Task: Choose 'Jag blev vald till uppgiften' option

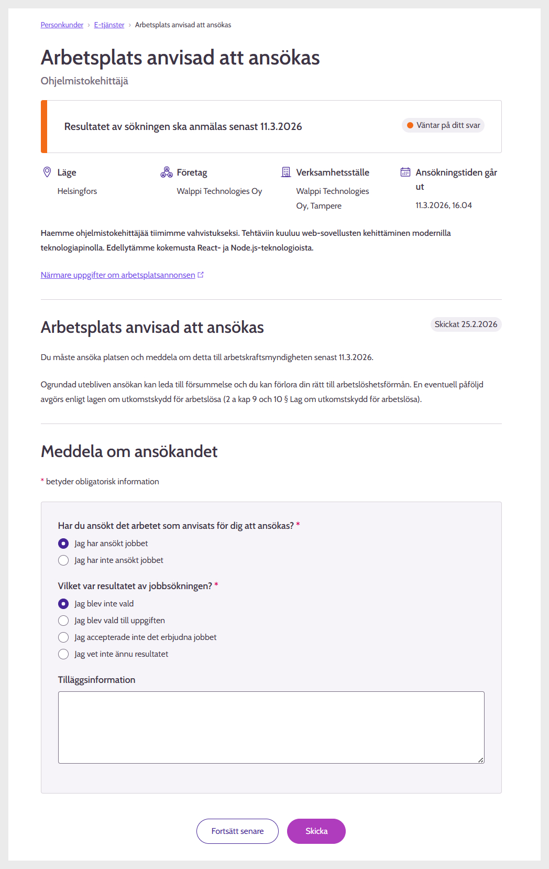Action: pos(63,621)
